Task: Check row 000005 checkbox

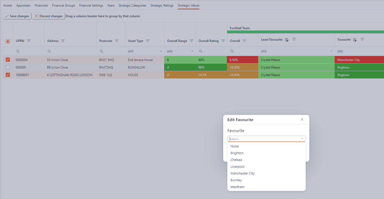Action: 8,67
